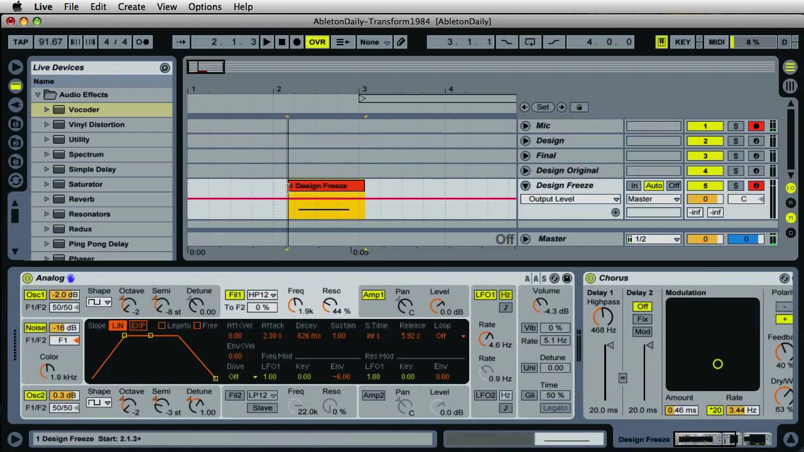Unfold the Mic track
Viewport: 804px width, 452px height.
pos(526,126)
